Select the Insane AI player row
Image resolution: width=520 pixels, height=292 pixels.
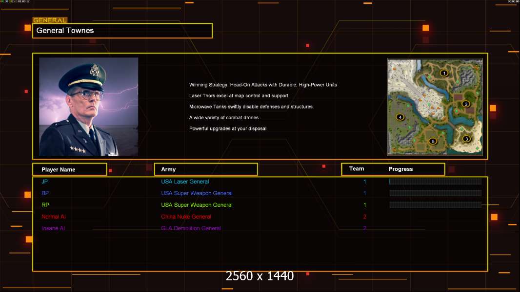(x=260, y=228)
